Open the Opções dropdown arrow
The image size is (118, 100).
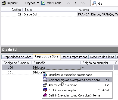tap(38, 3)
